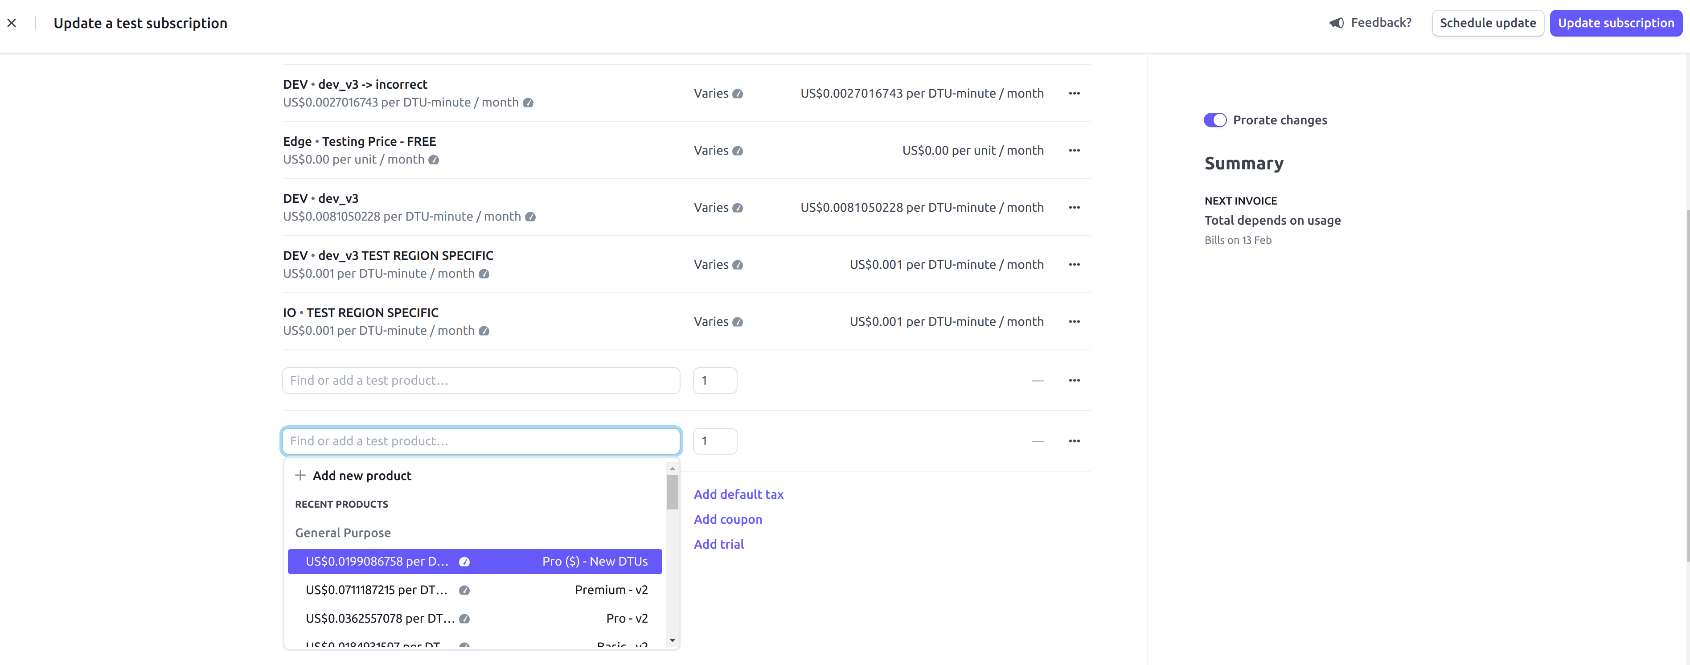This screenshot has width=1690, height=665.
Task: Click the Add default tax link
Action: [738, 494]
